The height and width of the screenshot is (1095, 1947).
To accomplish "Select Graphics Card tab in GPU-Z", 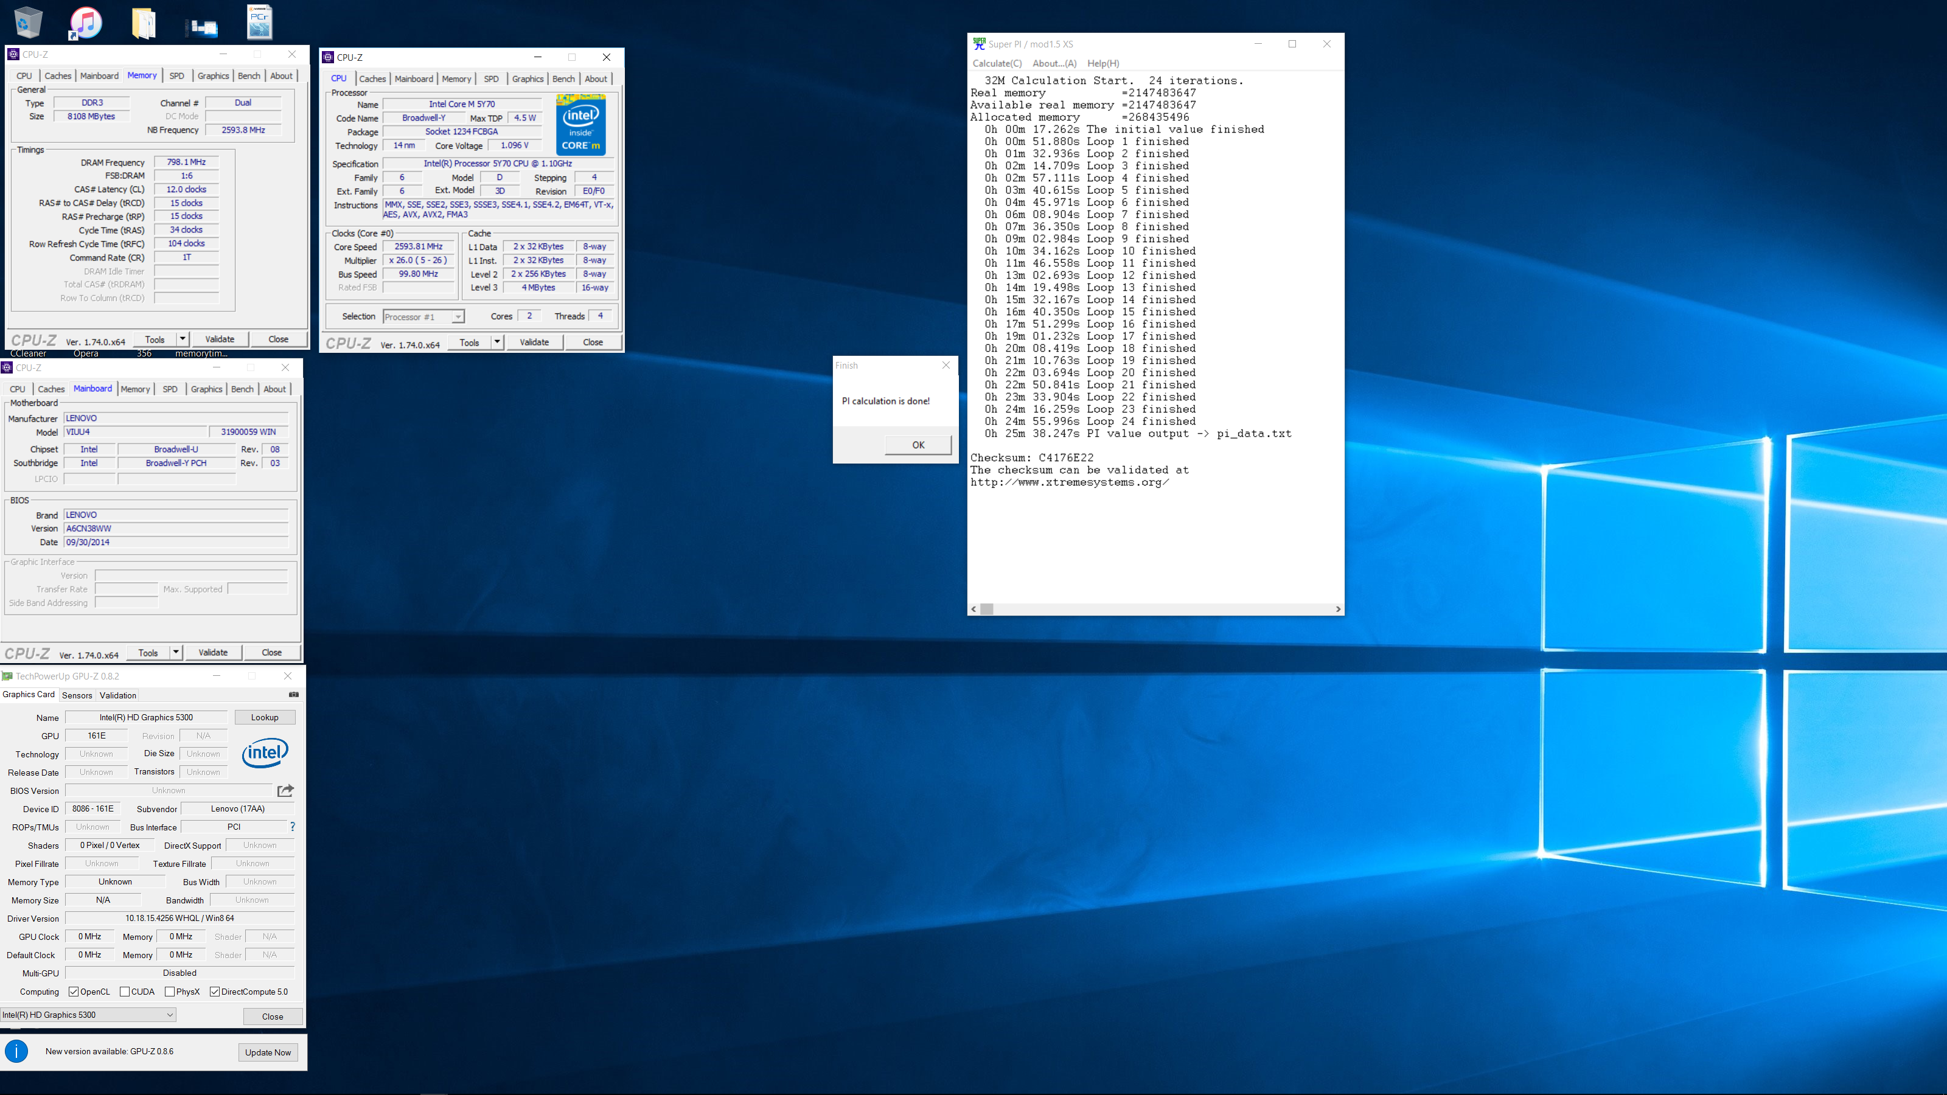I will [29, 695].
